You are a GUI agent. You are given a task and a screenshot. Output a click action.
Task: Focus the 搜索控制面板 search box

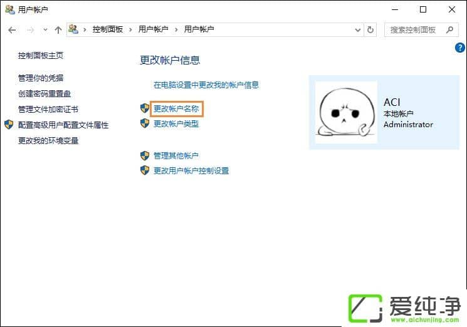[x=421, y=29]
